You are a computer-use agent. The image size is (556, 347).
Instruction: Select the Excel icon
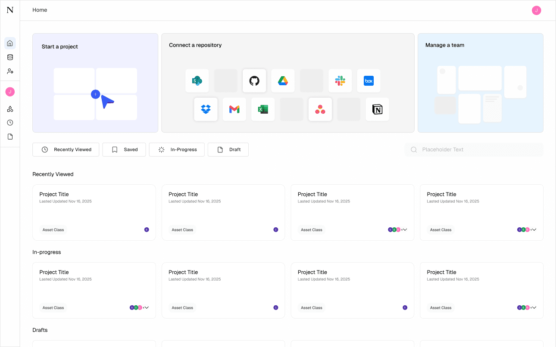click(263, 109)
